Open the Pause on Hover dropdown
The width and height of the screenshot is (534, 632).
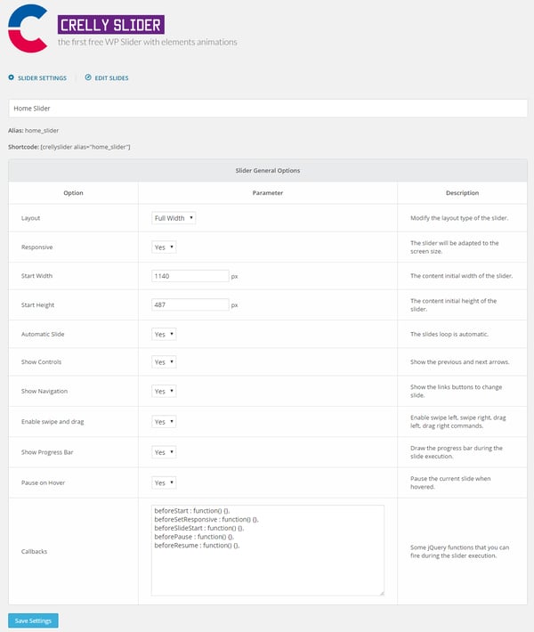tap(164, 482)
